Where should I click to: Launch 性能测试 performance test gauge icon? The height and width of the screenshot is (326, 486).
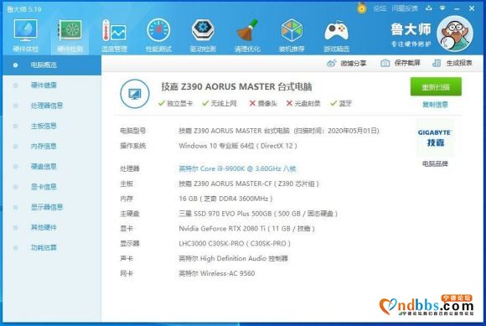pyautogui.click(x=158, y=35)
